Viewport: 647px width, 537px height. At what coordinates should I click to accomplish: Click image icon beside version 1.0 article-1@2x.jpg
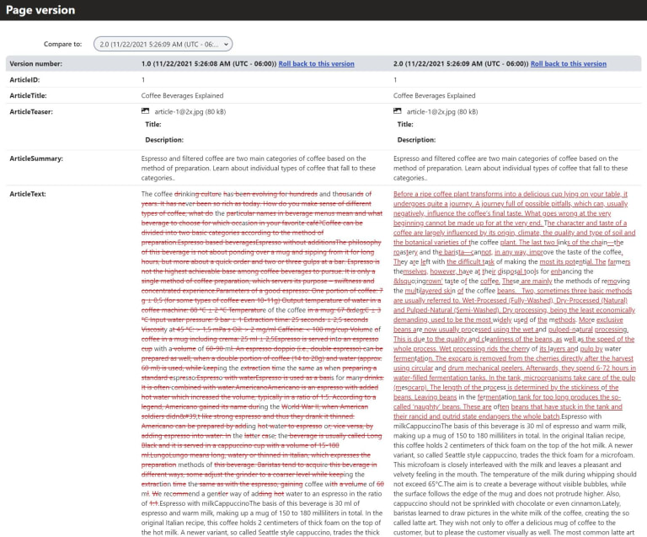(x=145, y=111)
